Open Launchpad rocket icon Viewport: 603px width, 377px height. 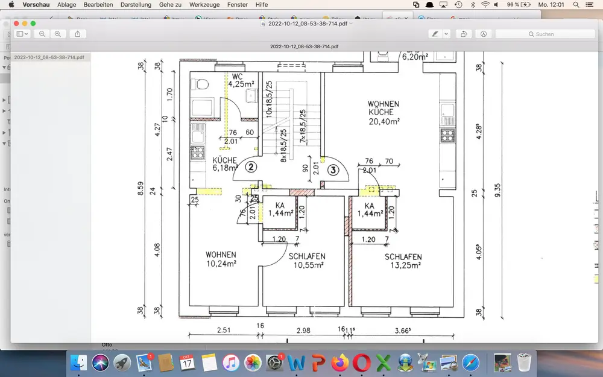(122, 363)
